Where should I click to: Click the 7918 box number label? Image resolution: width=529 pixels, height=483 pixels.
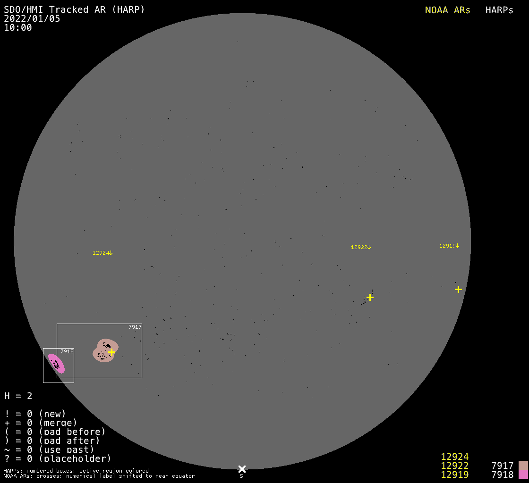(67, 351)
